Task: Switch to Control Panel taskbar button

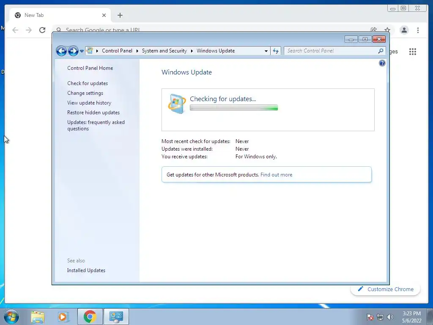Action: (x=116, y=317)
